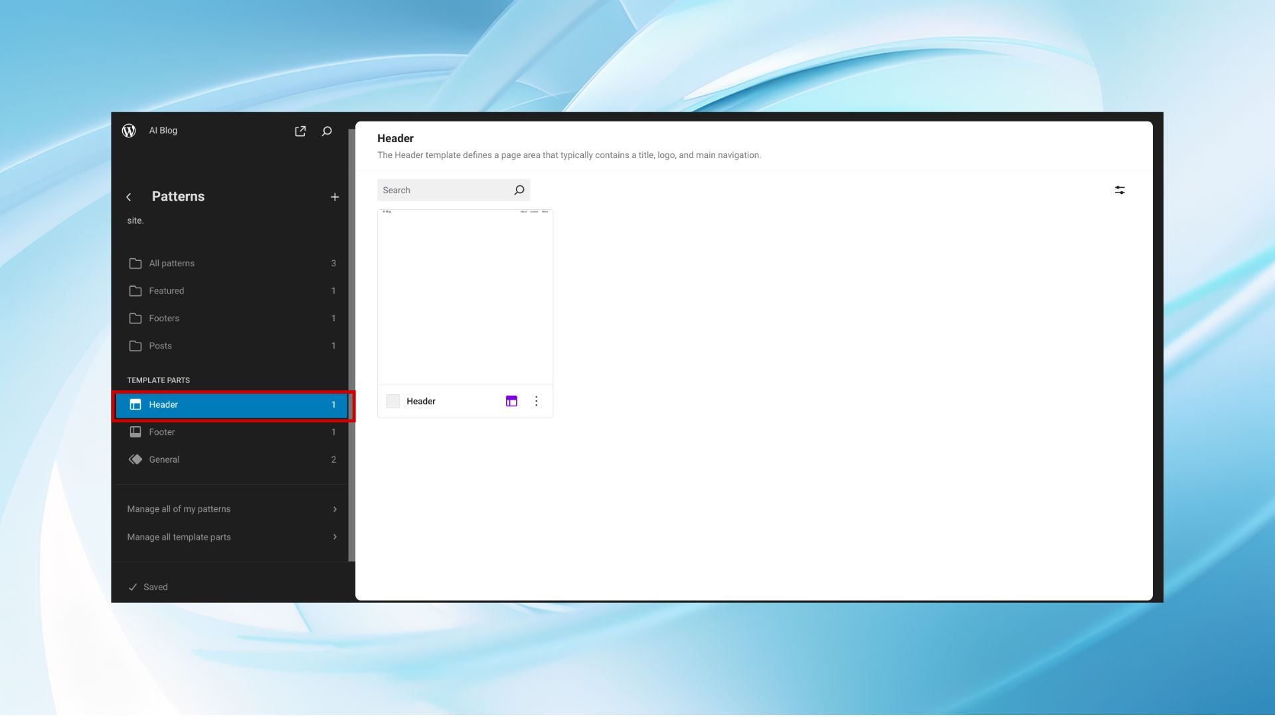Viewport: 1275px width, 717px height.
Task: Click the WordPress logo icon
Action: click(x=129, y=131)
